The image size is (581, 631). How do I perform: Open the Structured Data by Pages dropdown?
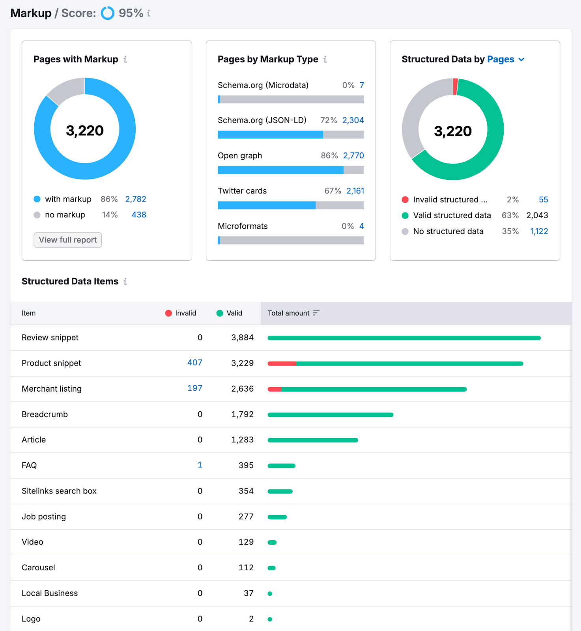tap(506, 60)
